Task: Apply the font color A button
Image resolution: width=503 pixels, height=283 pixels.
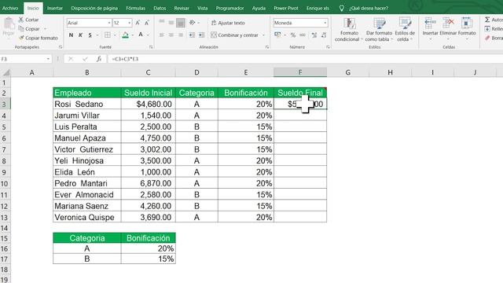Action: pos(141,35)
